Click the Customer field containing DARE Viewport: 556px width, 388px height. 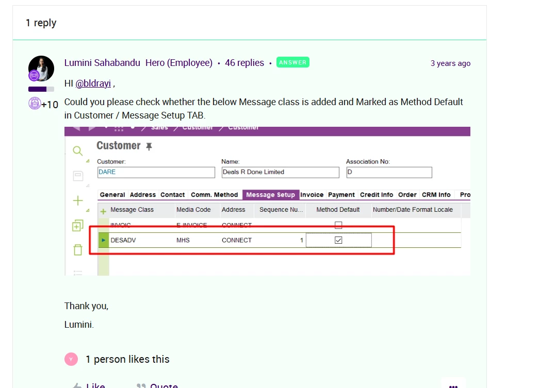pyautogui.click(x=156, y=172)
